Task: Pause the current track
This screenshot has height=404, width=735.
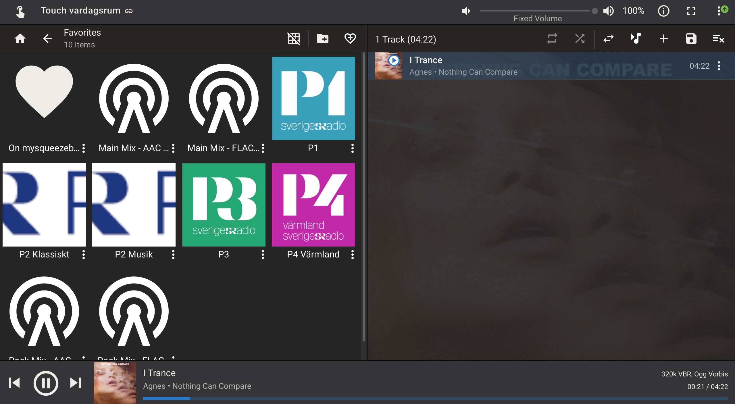Action: point(46,383)
